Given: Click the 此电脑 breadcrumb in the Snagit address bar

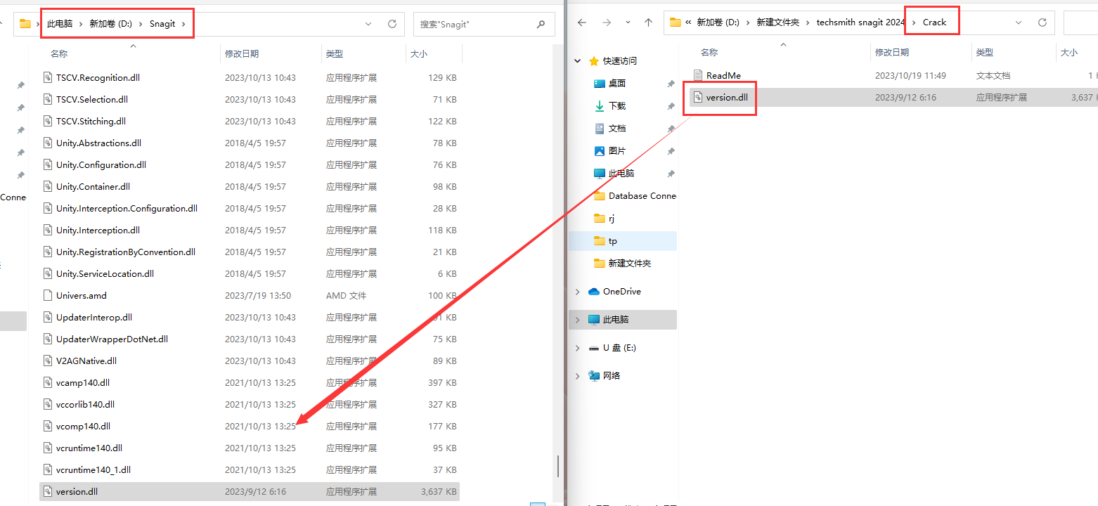Looking at the screenshot, I should tap(60, 24).
